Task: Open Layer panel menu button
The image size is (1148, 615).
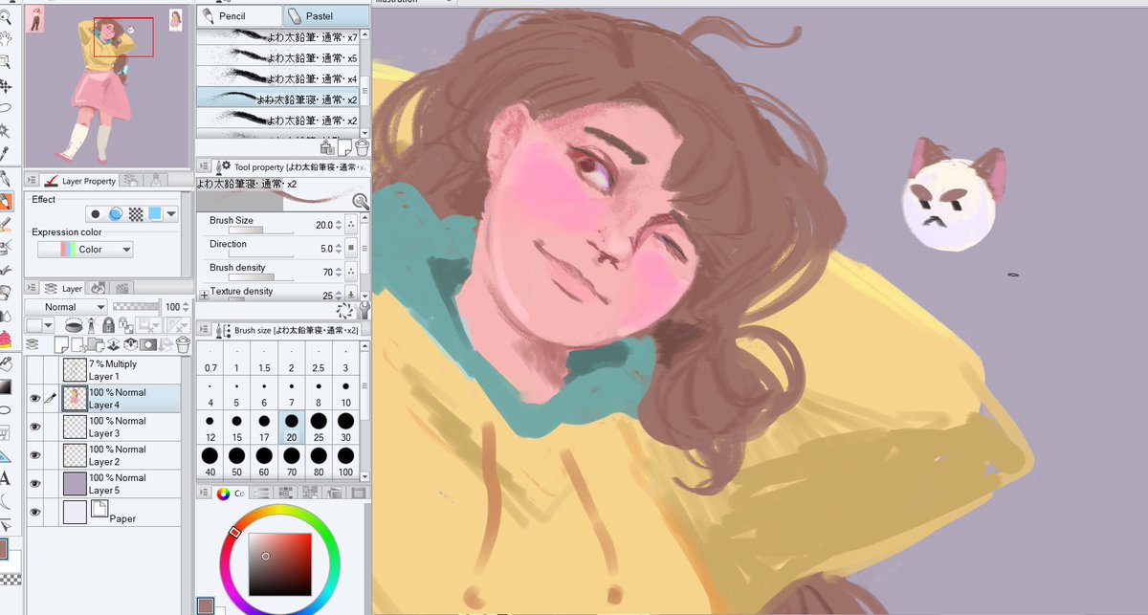Action: coord(32,288)
